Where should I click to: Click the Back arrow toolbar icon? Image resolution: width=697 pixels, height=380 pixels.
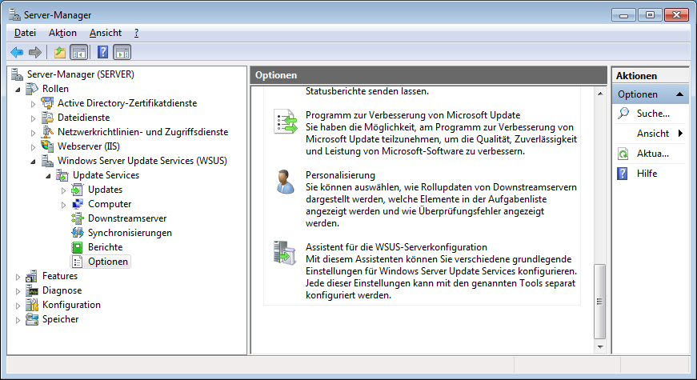click(17, 53)
